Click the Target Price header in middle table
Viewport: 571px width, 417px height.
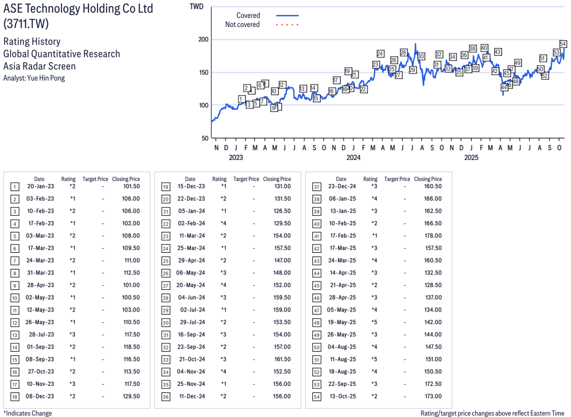click(246, 179)
